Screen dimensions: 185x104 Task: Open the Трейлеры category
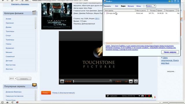pyautogui.click(x=10, y=40)
